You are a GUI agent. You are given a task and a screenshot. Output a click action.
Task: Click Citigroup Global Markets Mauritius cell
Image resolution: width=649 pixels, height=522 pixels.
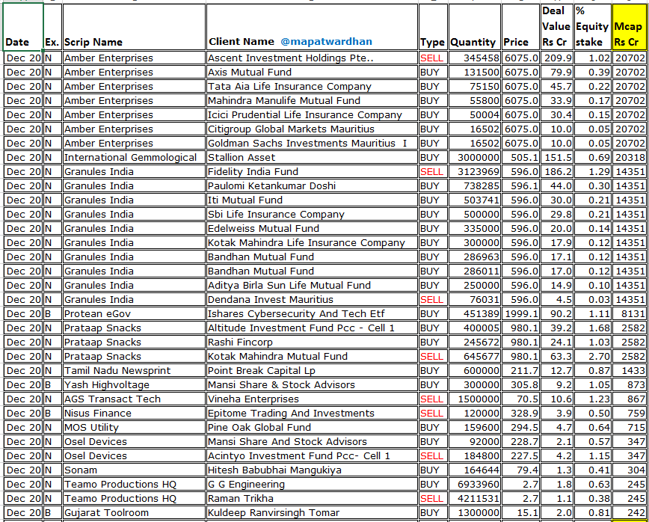pyautogui.click(x=312, y=129)
